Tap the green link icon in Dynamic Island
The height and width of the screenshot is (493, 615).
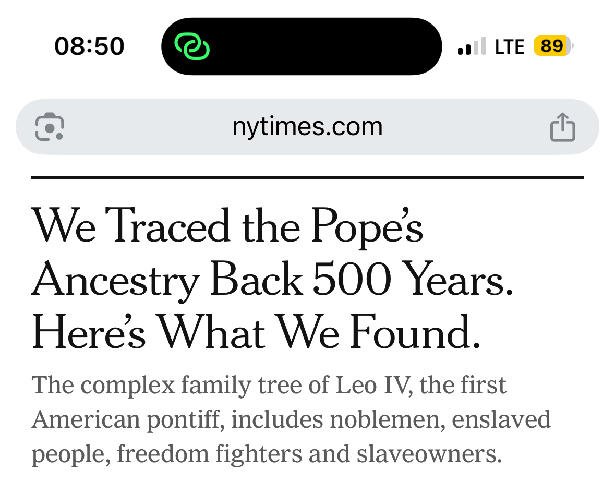191,46
